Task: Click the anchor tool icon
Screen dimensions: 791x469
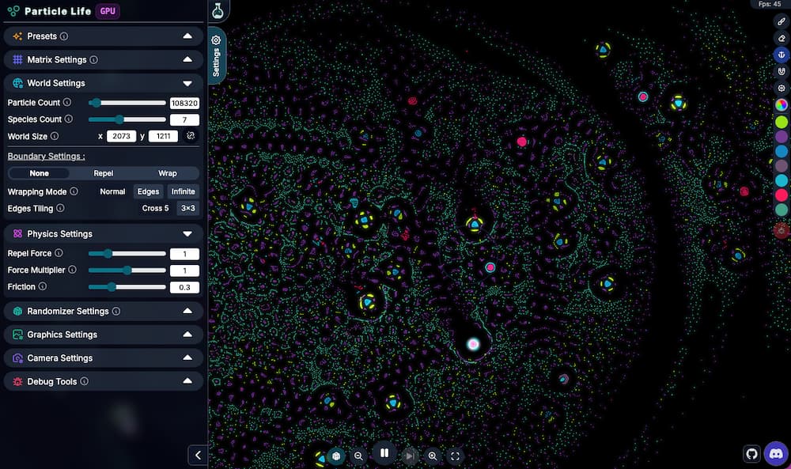Action: pyautogui.click(x=781, y=54)
